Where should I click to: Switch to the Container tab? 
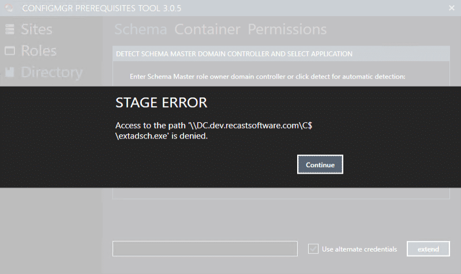point(207,29)
